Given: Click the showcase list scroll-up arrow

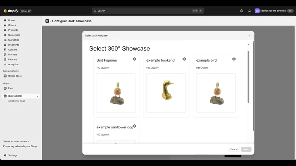Looking at the screenshot, I should [x=248, y=44].
